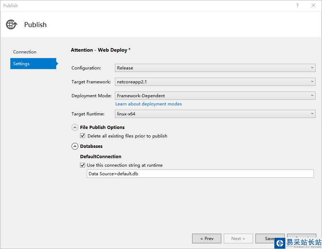322x249 pixels.
Task: Open Target Runtime dropdown showing linux-x64
Action: pyautogui.click(x=215, y=114)
